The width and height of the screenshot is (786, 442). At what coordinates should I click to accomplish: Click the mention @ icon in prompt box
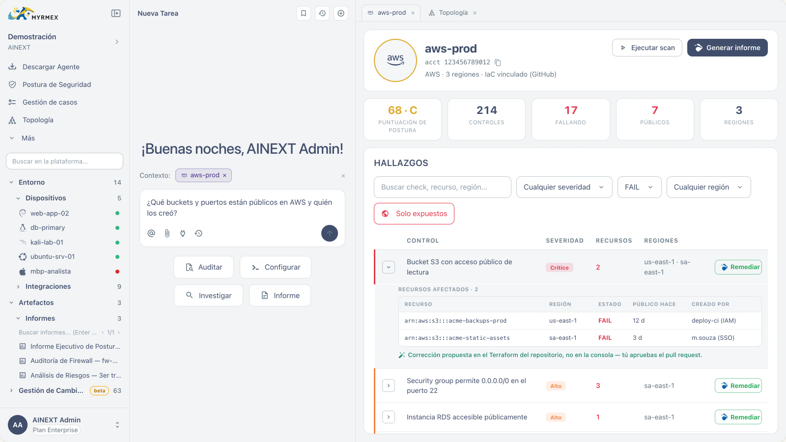[151, 233]
